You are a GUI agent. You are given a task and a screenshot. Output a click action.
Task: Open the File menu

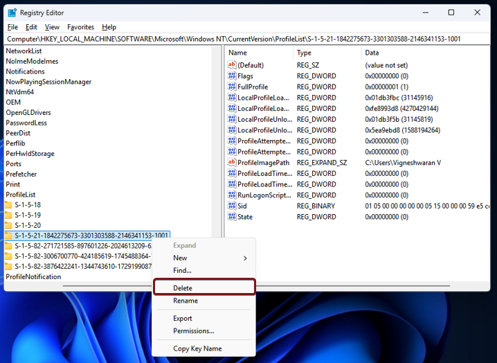[x=12, y=27]
